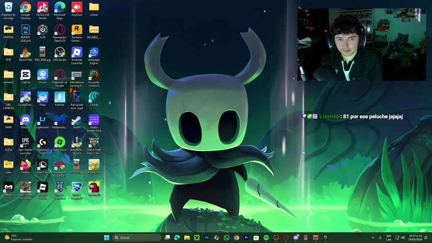
Task: Select the Lunar Client shortcut
Action: pos(43,167)
